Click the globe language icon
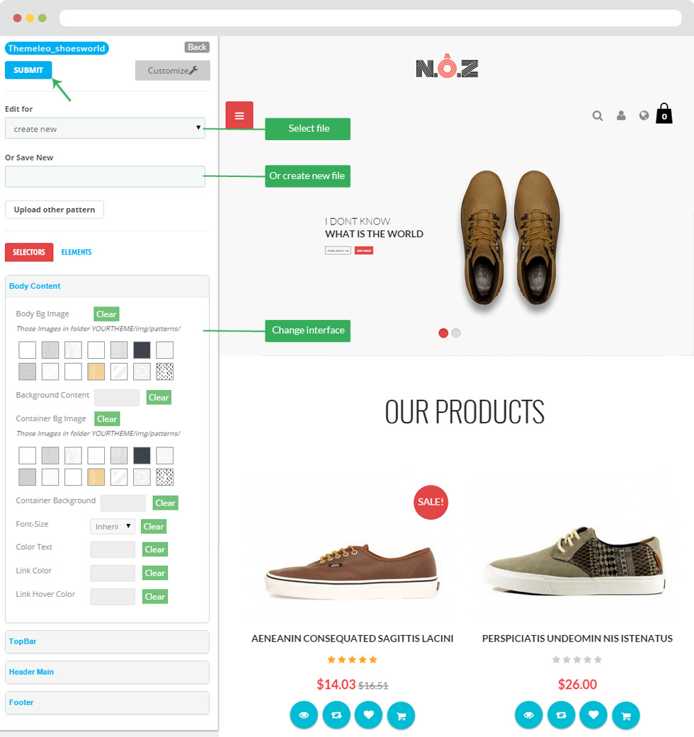 [x=644, y=115]
